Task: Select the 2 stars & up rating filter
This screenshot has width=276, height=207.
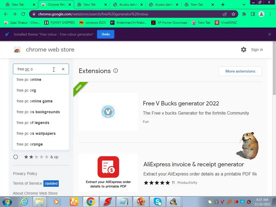Action: [16, 157]
